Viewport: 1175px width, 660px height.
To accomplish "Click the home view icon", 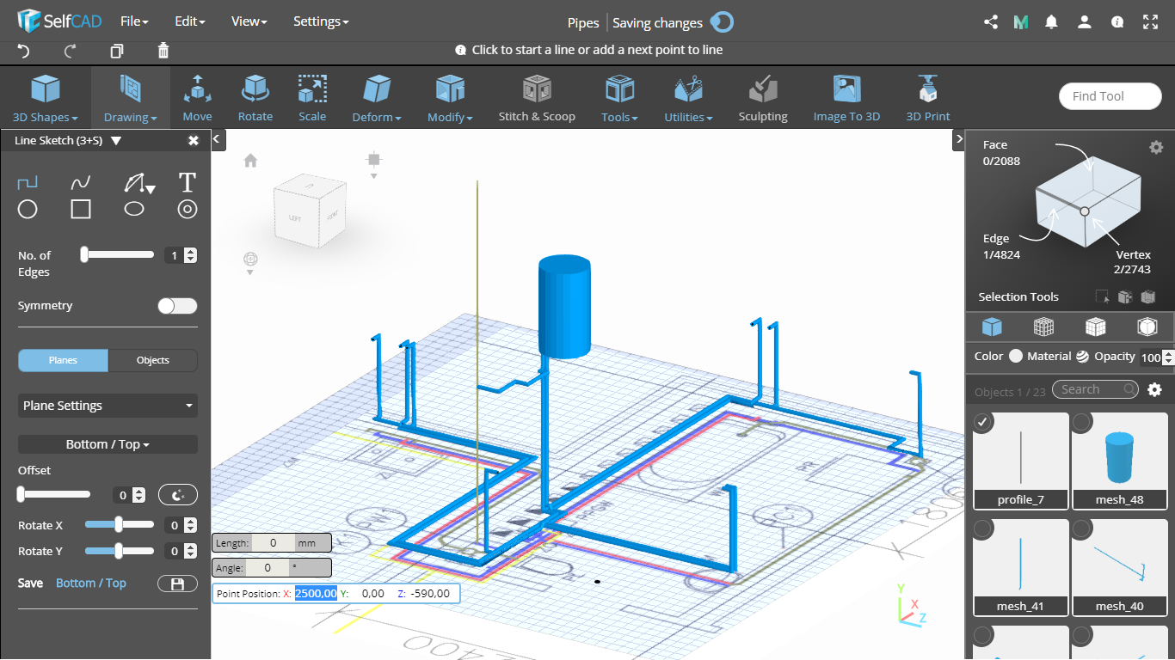I will pyautogui.click(x=250, y=160).
